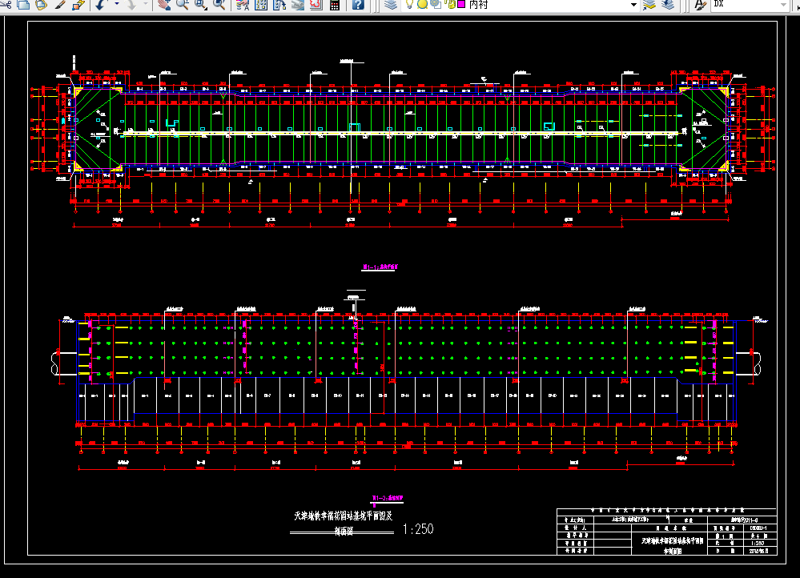Click the Paste clipboard icon
The width and height of the screenshot is (800, 578).
[x=42, y=5]
